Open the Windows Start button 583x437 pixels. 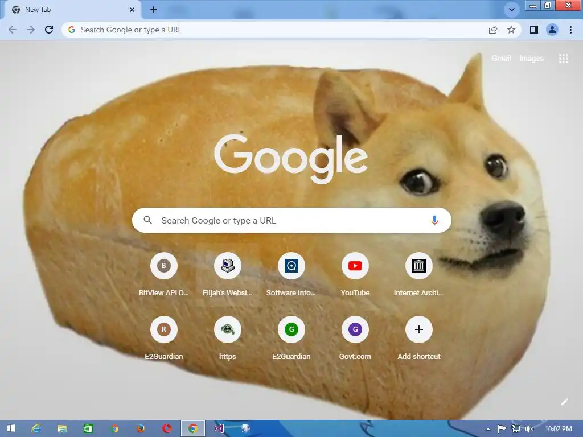coord(11,428)
